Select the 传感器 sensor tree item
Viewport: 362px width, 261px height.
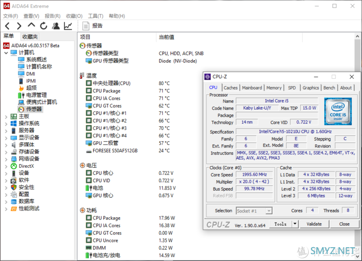(x=34, y=109)
